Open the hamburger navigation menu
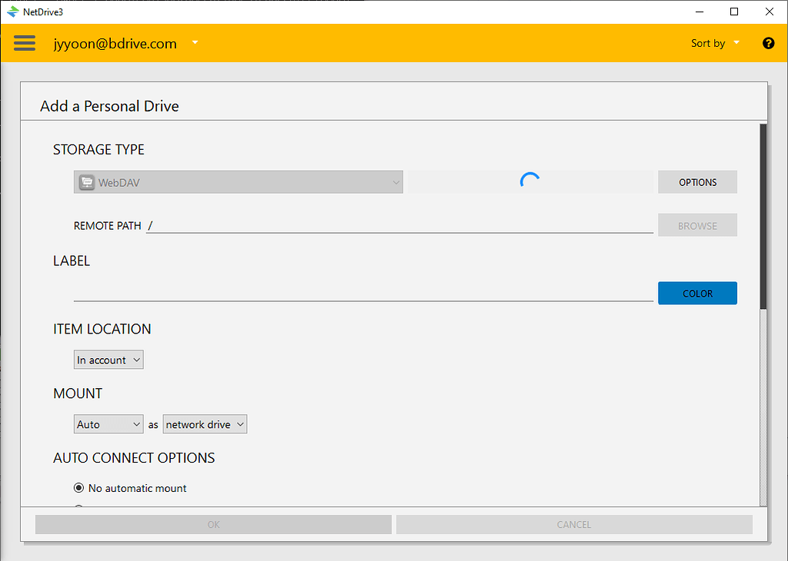Image resolution: width=788 pixels, height=561 pixels. 24,43
